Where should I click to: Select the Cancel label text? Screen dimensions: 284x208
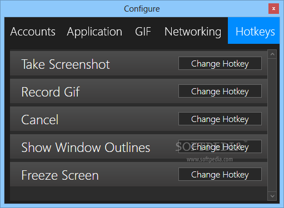[40, 120]
